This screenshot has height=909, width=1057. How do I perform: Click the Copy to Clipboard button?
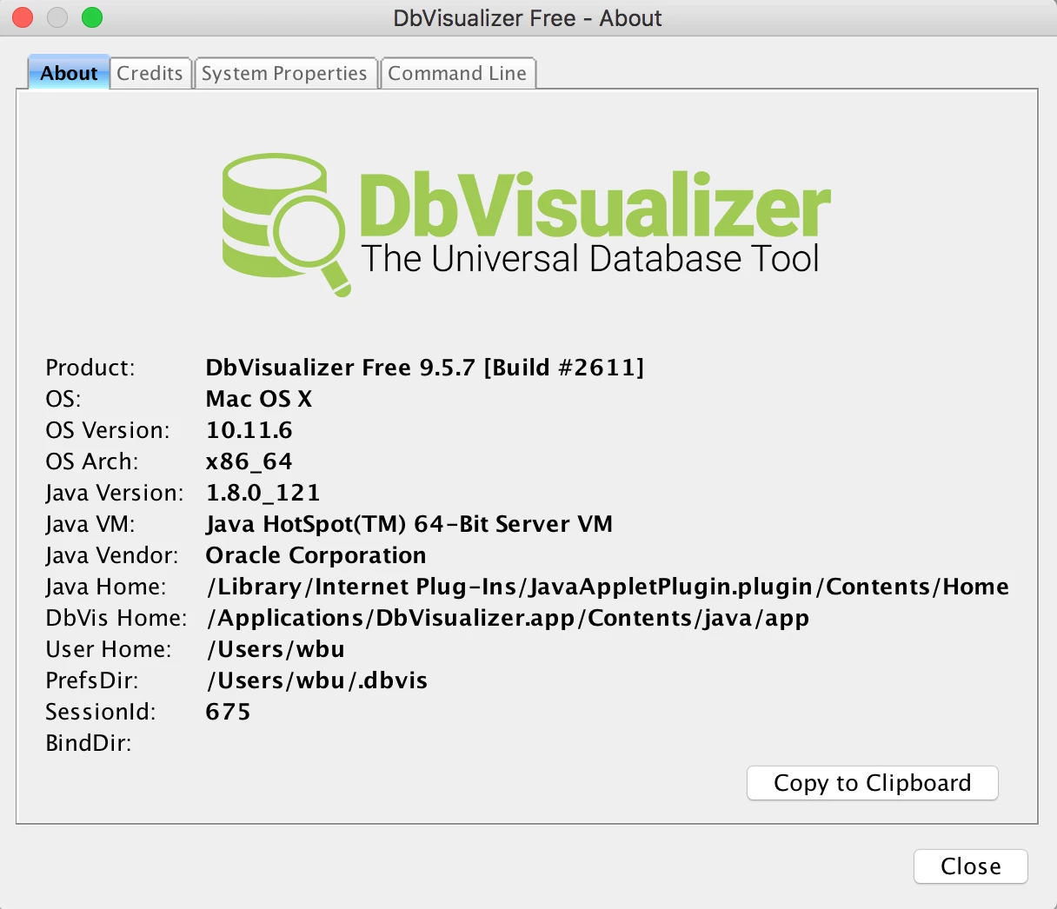pos(873,783)
